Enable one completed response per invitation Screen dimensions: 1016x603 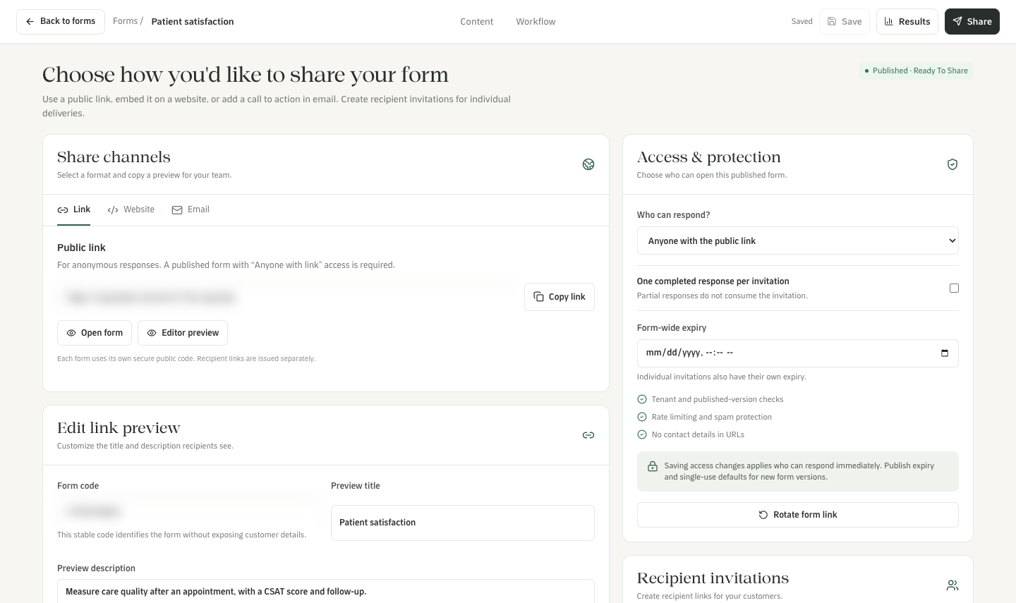tap(954, 288)
